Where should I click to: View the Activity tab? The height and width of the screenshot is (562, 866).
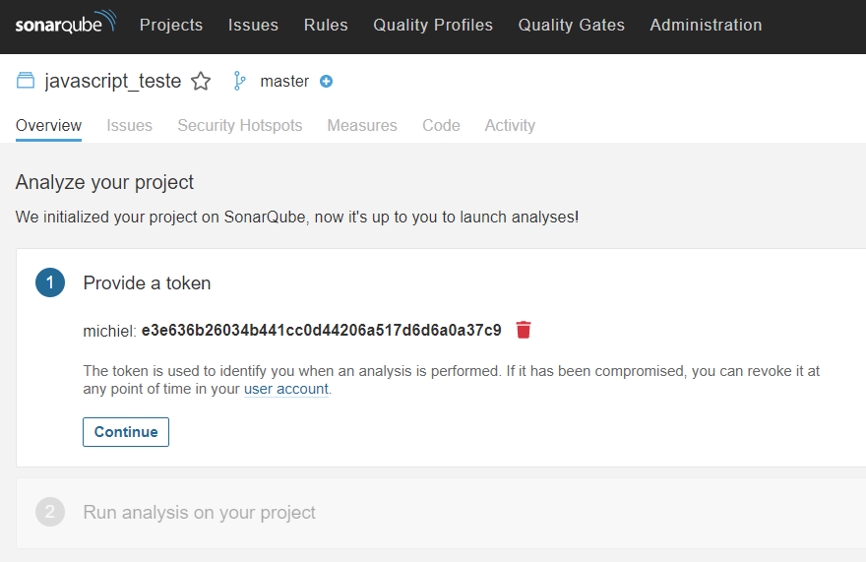[x=510, y=125]
